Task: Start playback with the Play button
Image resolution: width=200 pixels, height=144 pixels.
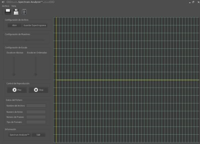Action: pyautogui.click(x=17, y=90)
